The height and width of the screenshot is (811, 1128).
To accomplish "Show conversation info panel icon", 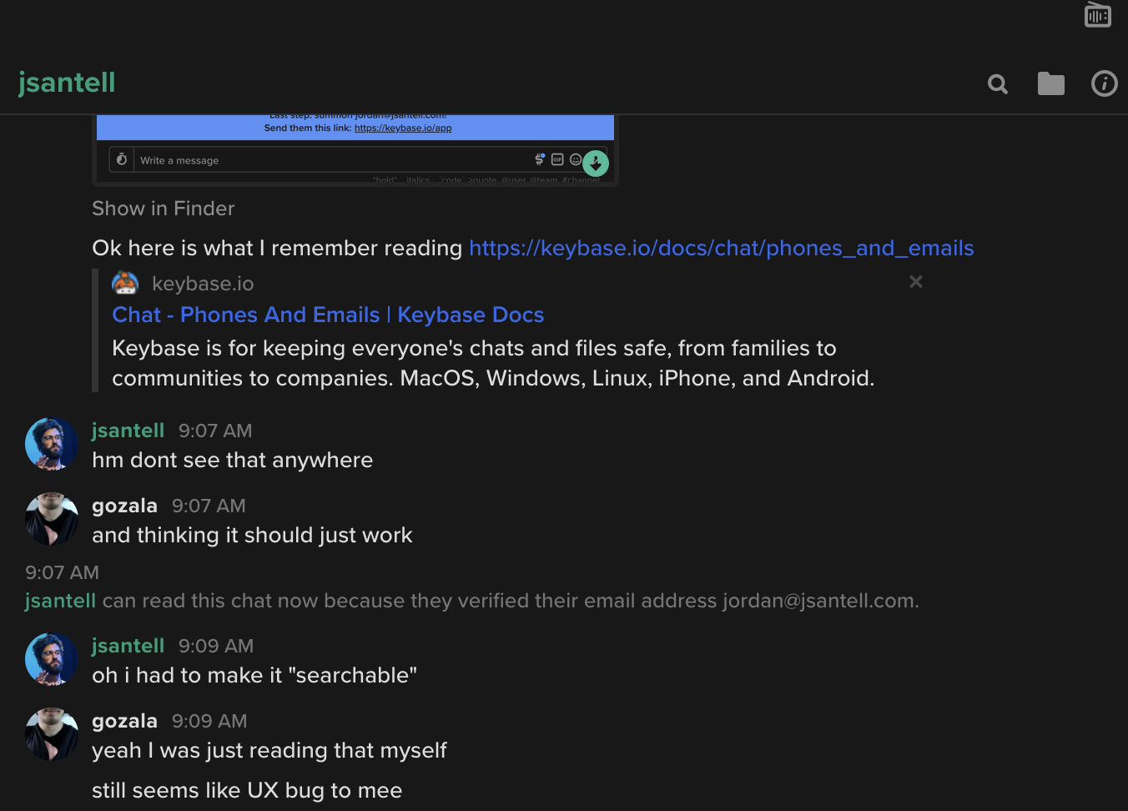I will (x=1105, y=83).
